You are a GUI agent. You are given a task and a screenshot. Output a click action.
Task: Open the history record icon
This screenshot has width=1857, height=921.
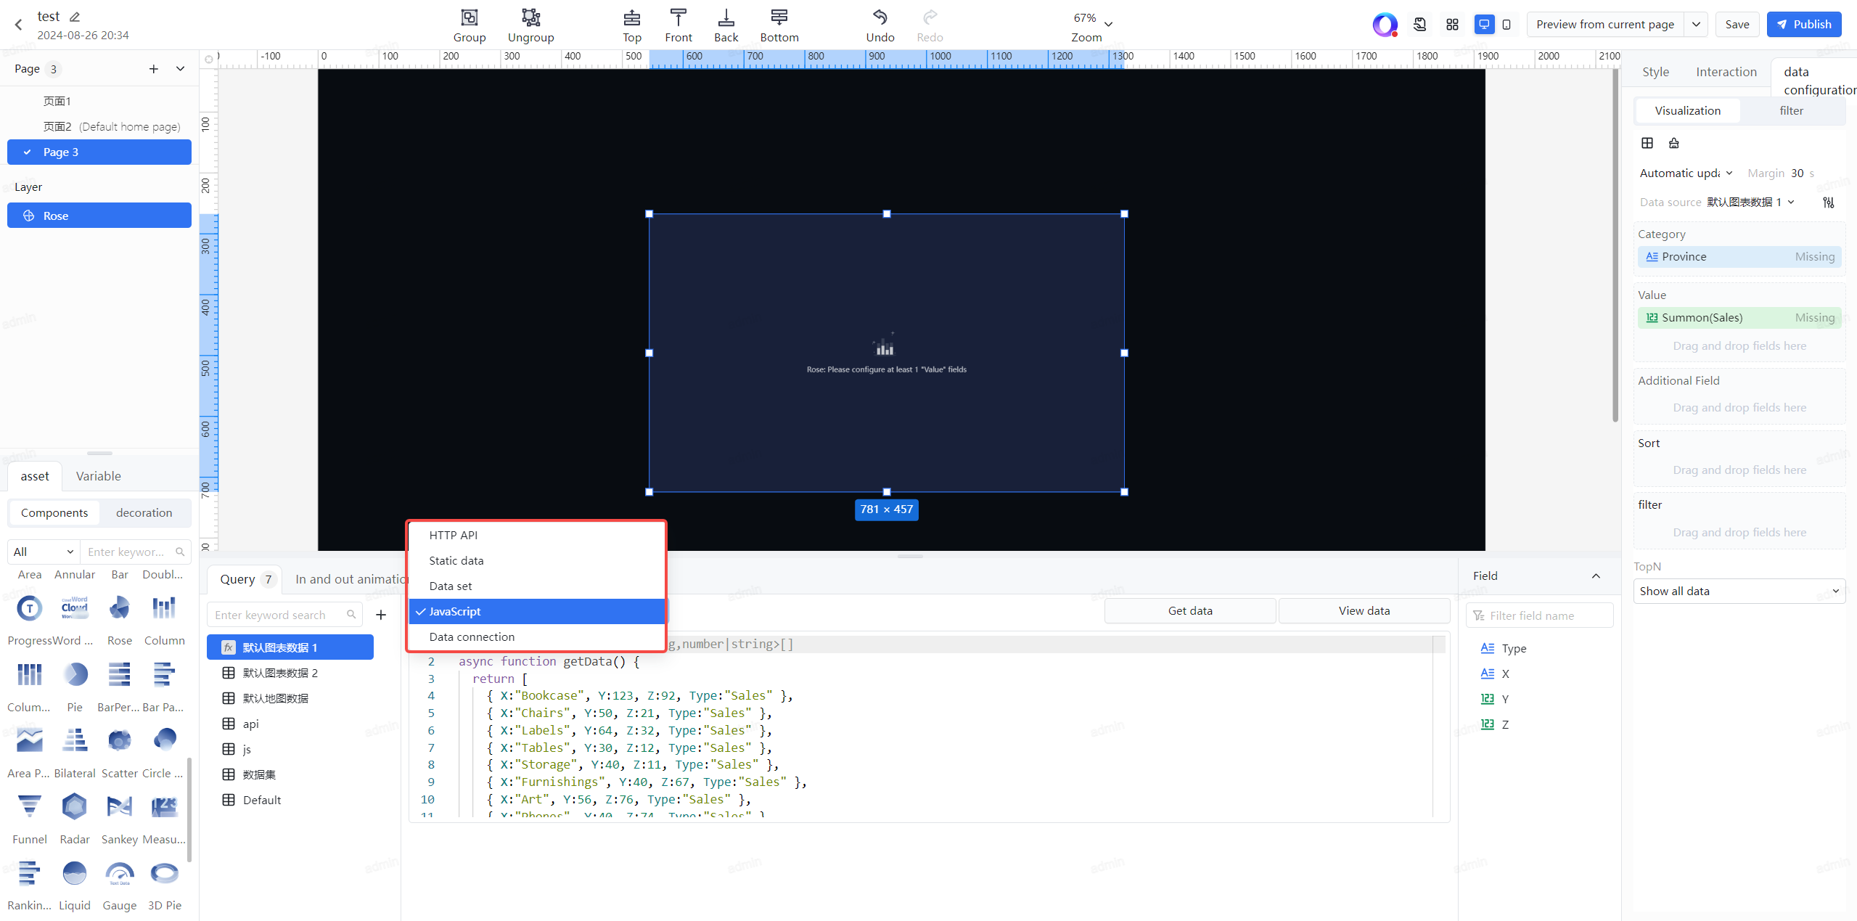tap(1420, 25)
